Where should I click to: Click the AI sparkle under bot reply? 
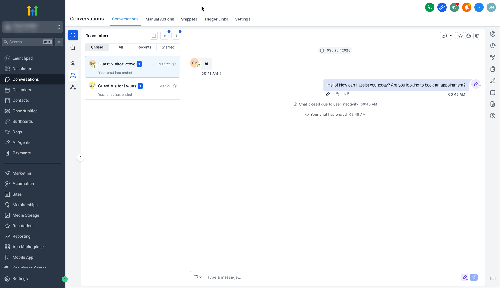tap(328, 94)
